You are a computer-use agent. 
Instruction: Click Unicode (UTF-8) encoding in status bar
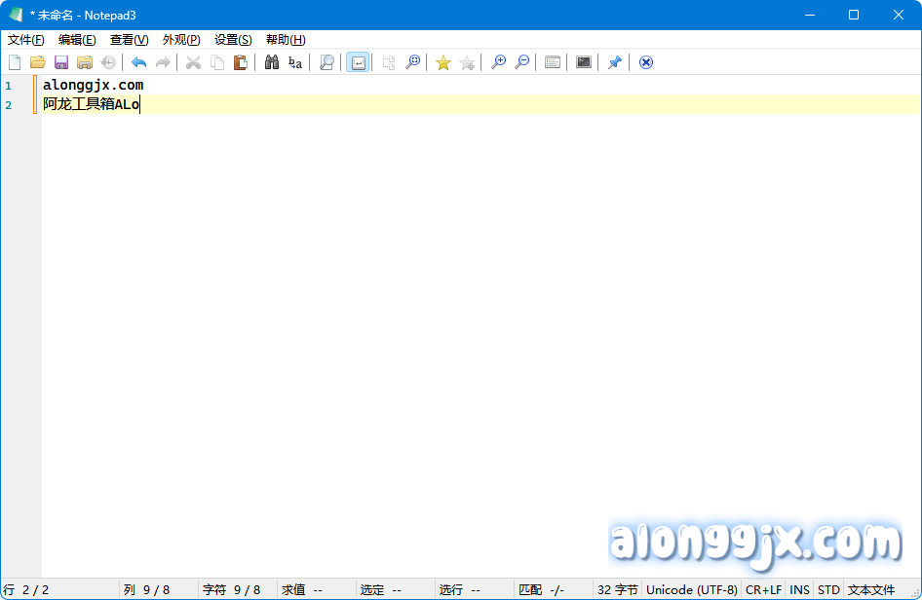pos(691,589)
